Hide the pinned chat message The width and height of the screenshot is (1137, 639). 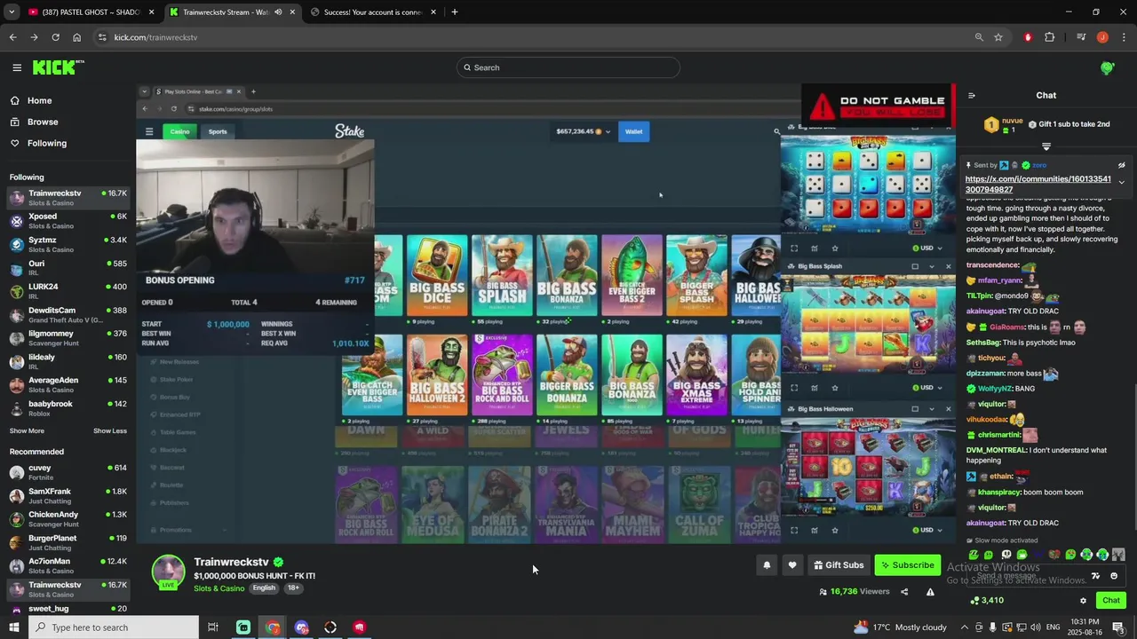pyautogui.click(x=1122, y=165)
